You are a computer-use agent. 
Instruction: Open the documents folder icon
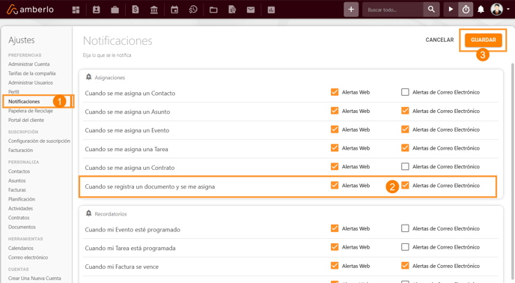point(213,10)
